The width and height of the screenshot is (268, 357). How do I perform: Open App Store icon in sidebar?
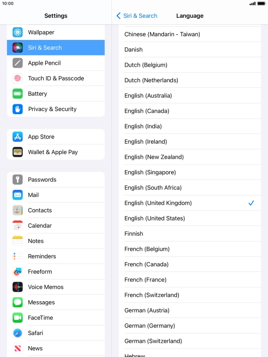[17, 137]
